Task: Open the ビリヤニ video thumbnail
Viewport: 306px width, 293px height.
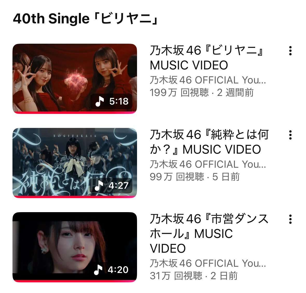Action: pyautogui.click(x=75, y=79)
